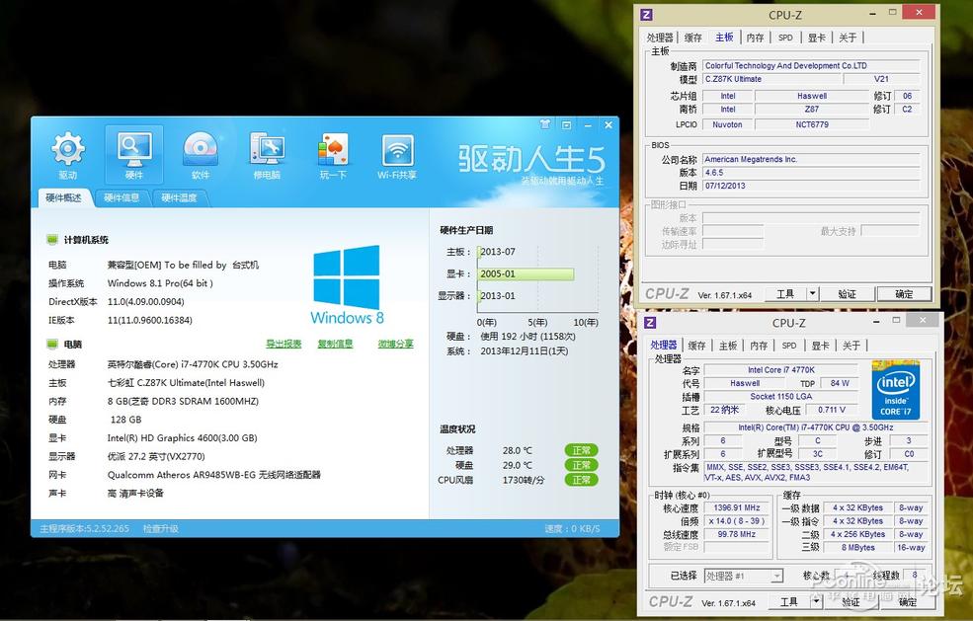Switch to the 硬件温度 tab
The image size is (973, 621).
coord(180,197)
